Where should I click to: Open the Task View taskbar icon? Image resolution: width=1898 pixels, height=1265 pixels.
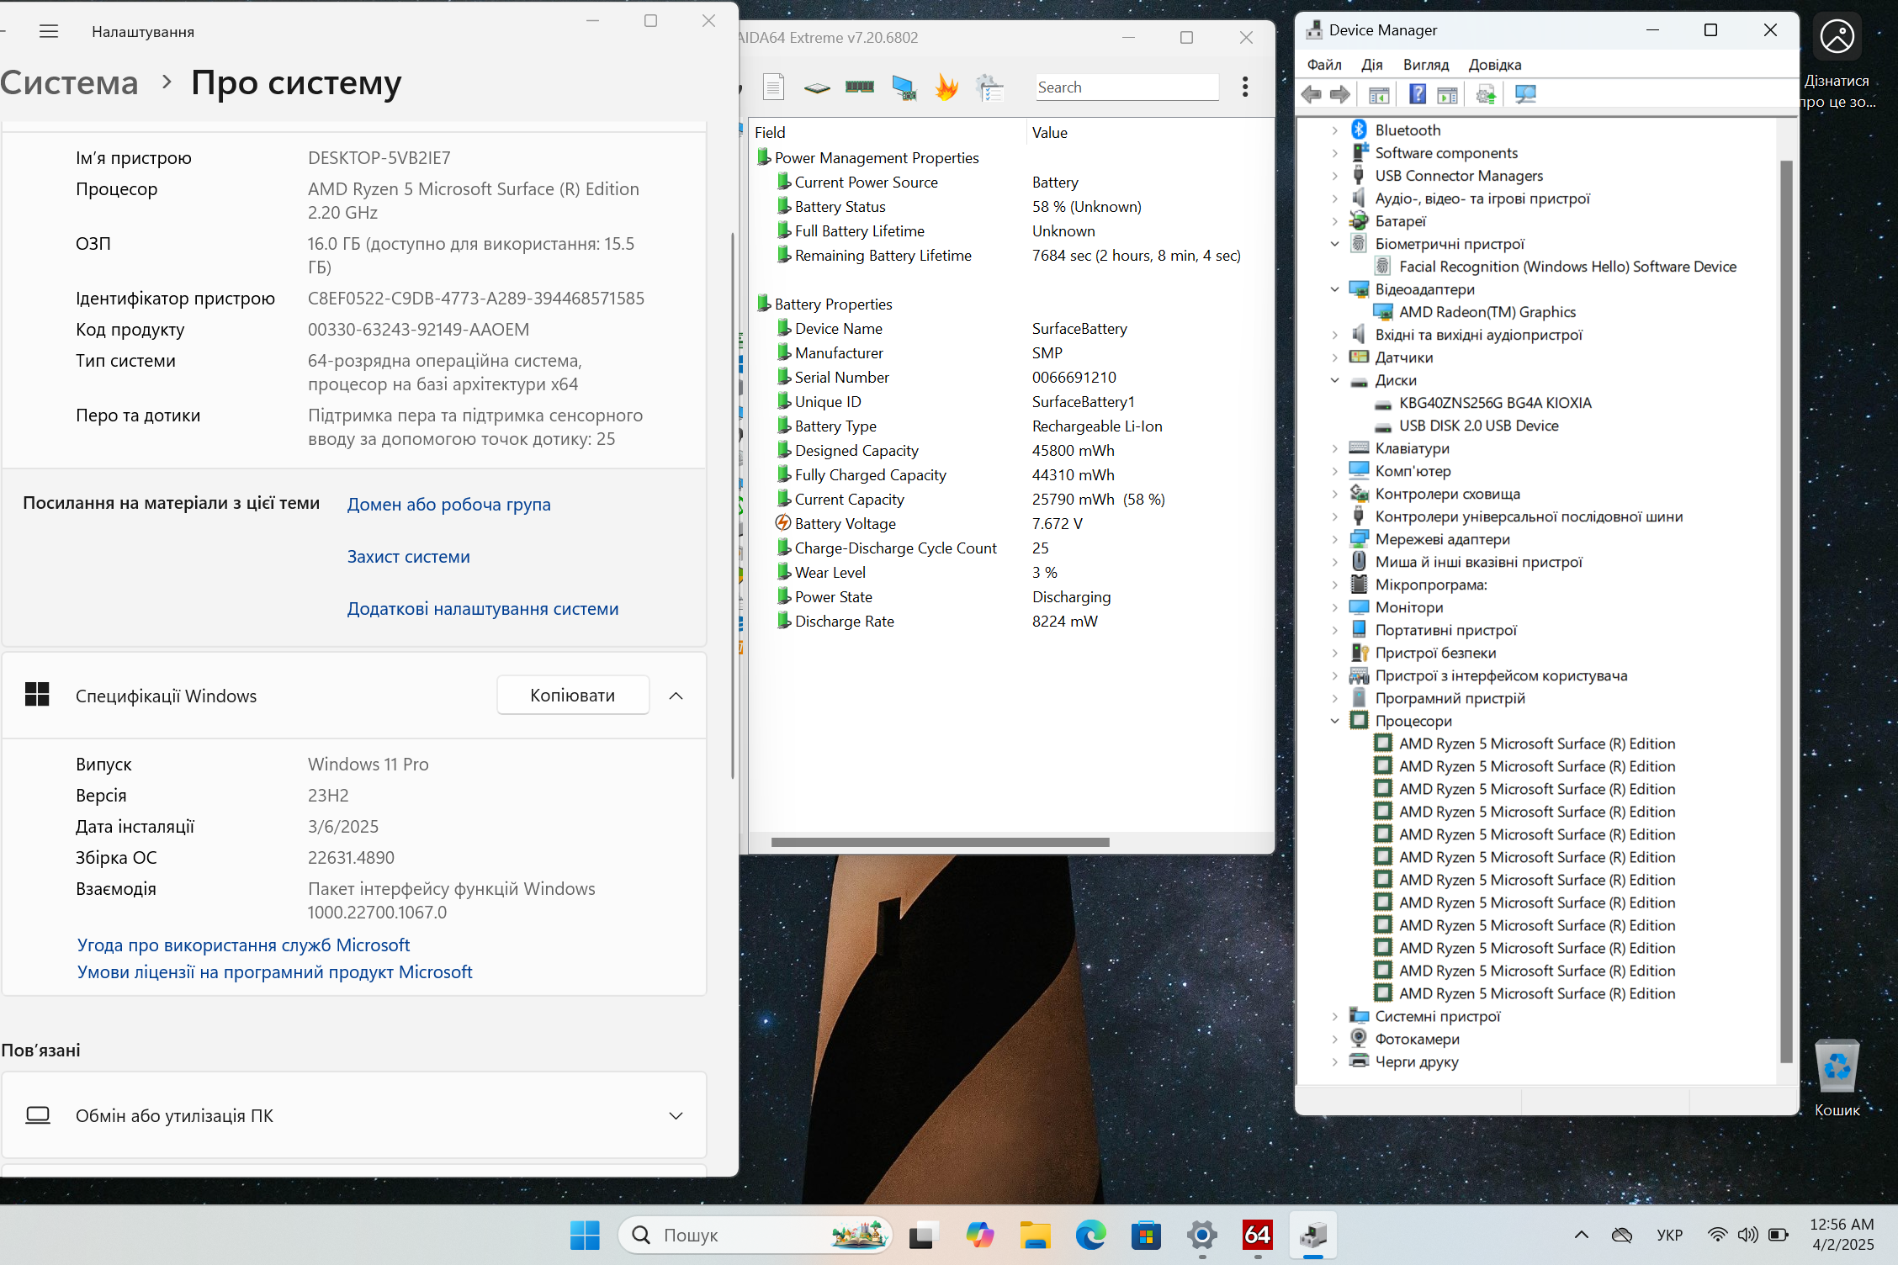[922, 1235]
